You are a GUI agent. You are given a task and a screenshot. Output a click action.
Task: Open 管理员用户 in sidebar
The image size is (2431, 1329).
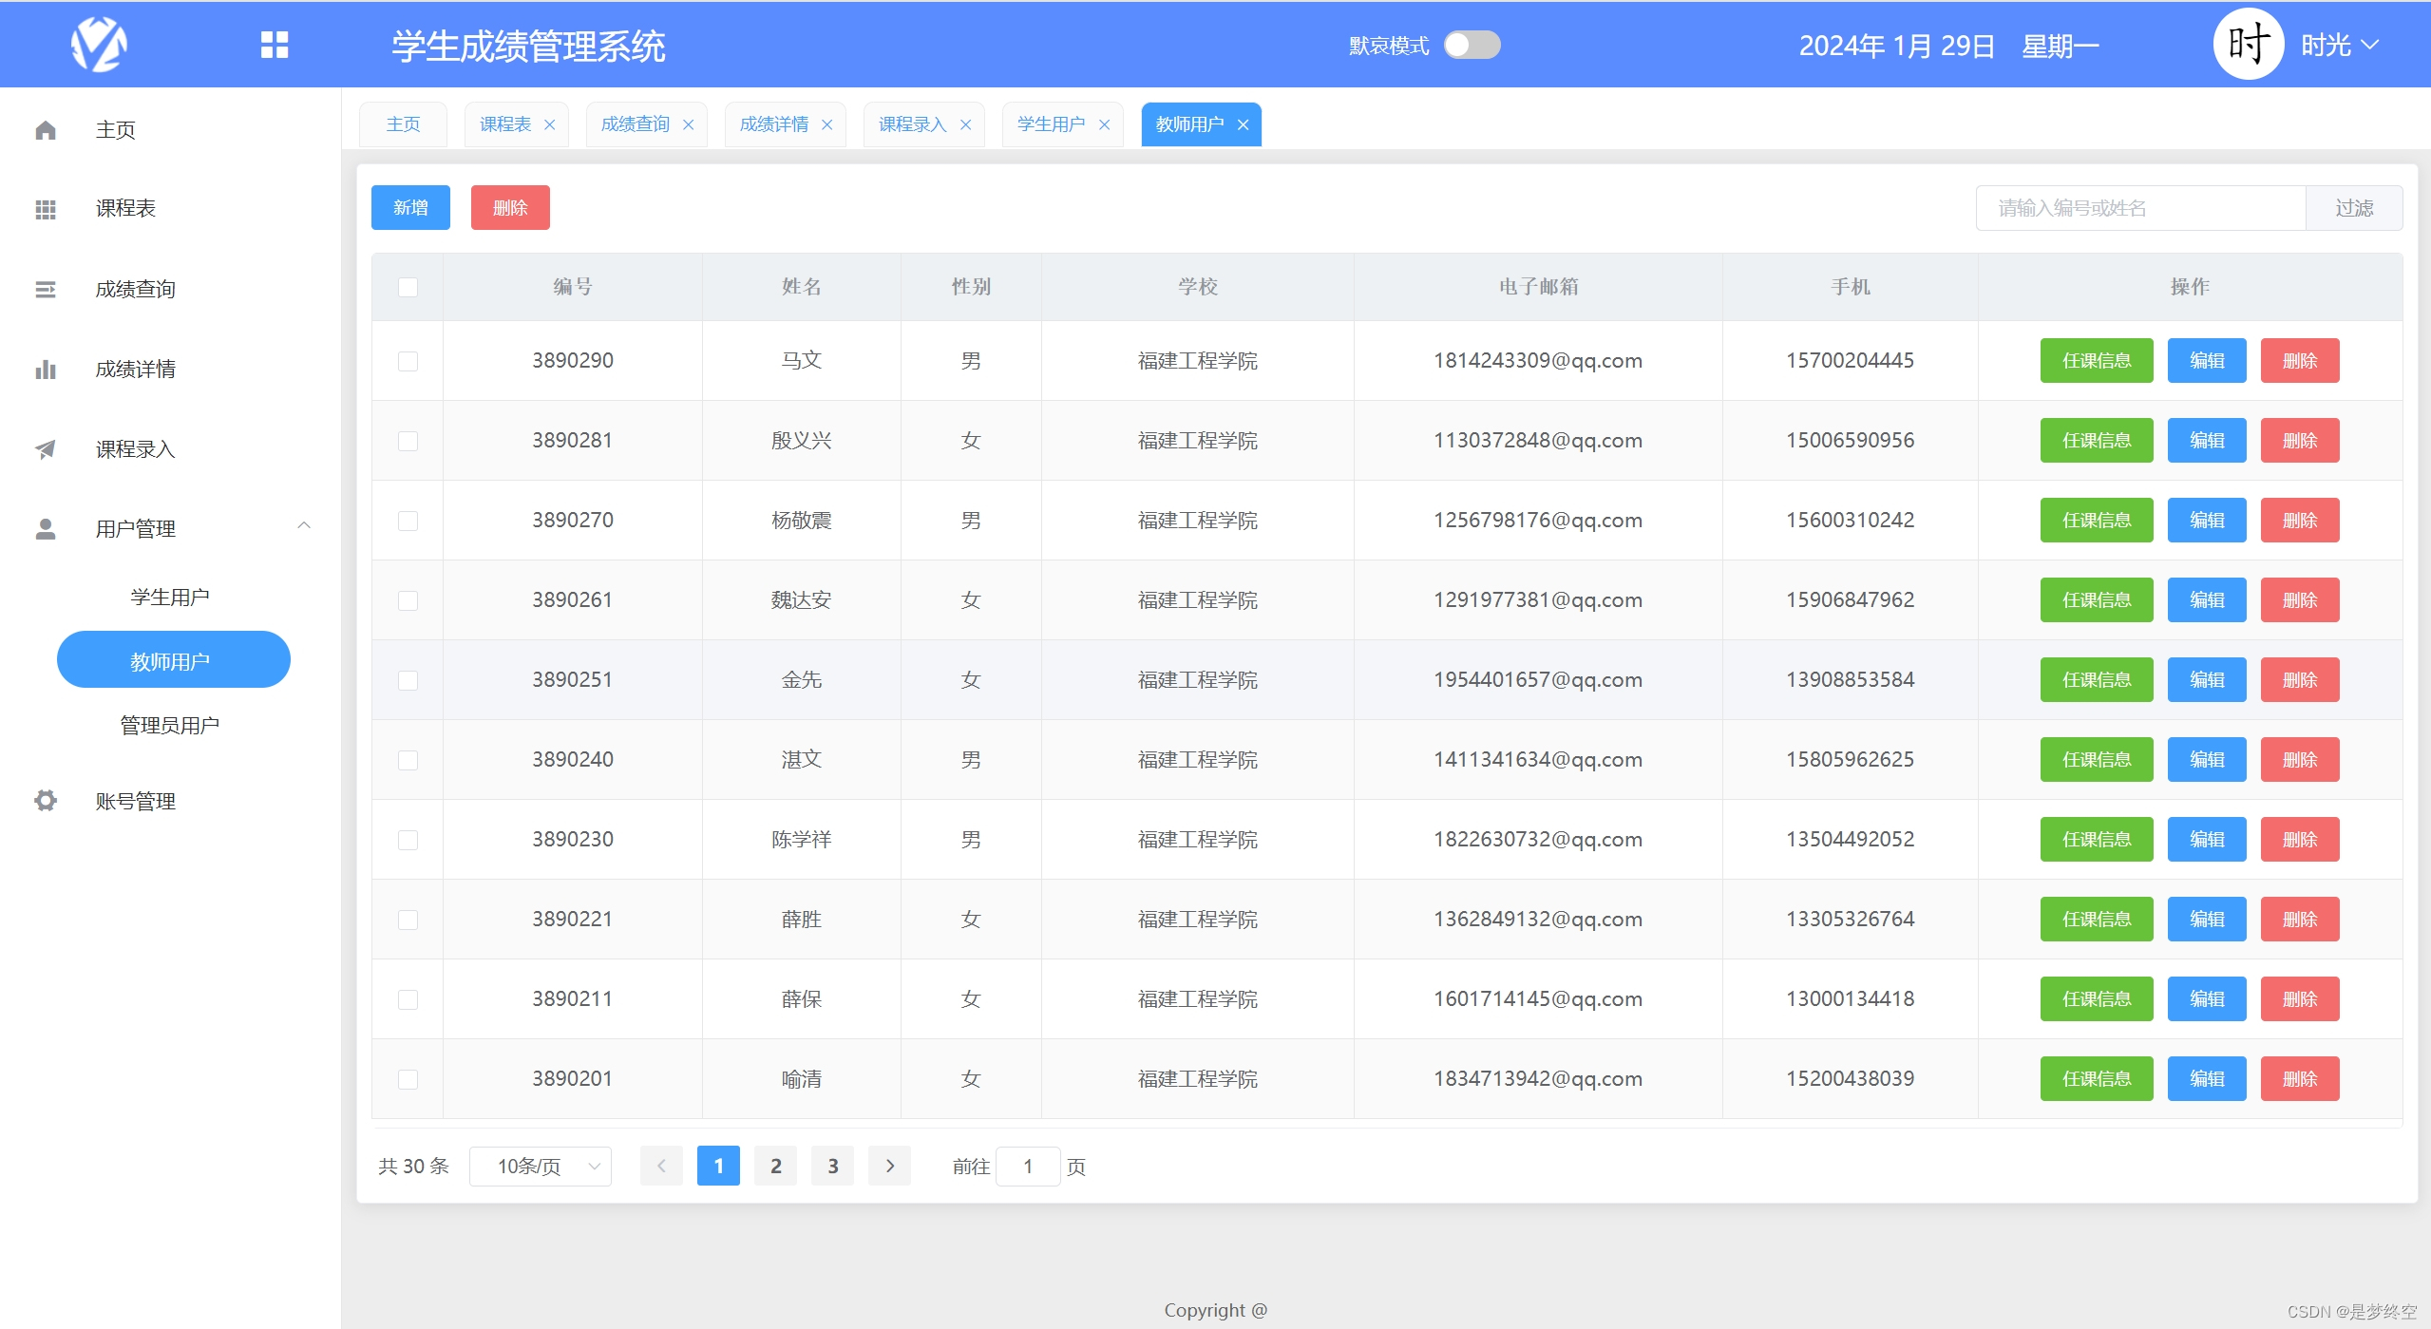click(x=170, y=725)
